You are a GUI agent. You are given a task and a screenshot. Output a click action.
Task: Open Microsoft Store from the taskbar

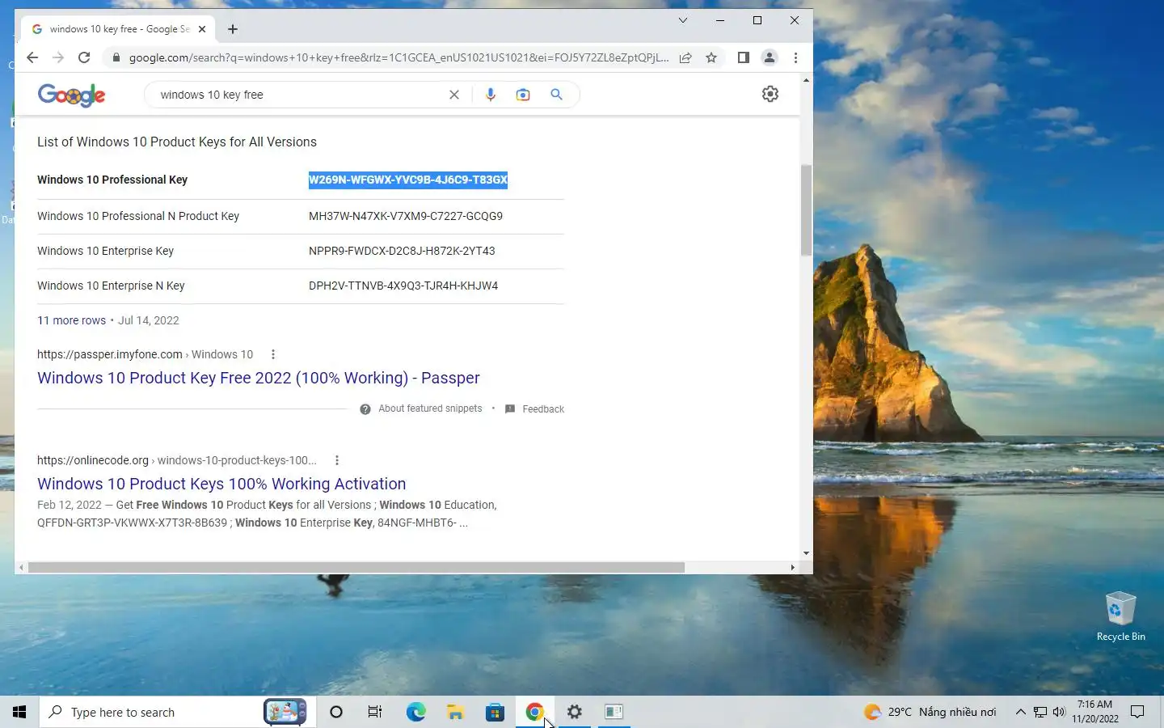[495, 712]
